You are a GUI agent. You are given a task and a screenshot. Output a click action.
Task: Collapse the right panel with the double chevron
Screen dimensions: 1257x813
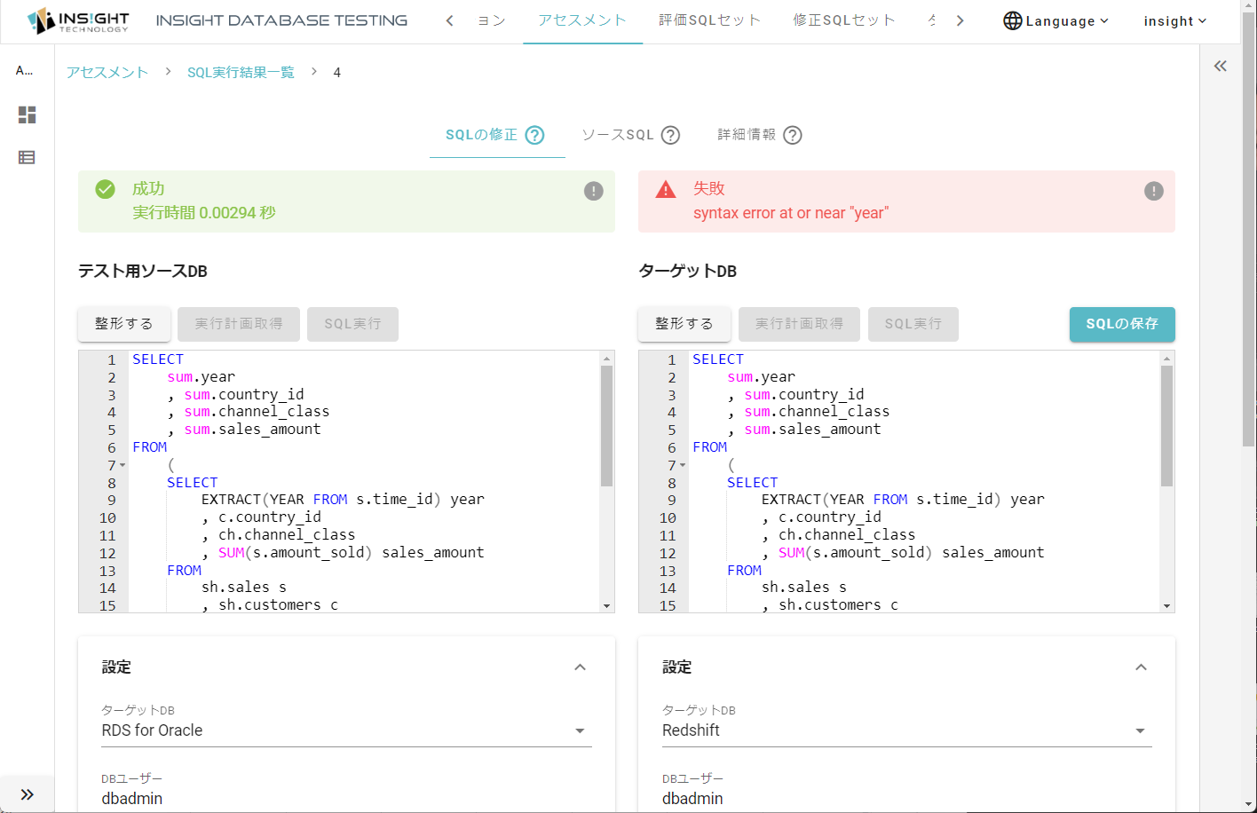click(1221, 66)
